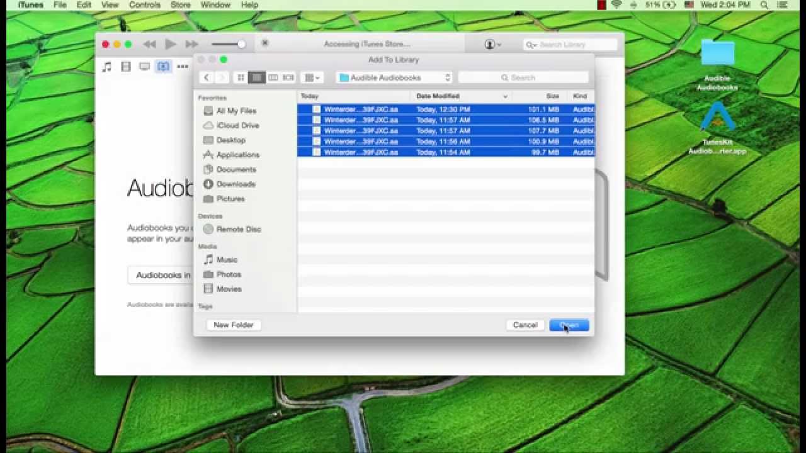Screen dimensions: 806x453
Task: Adjust the iTunes volume slider
Action: tap(229, 44)
